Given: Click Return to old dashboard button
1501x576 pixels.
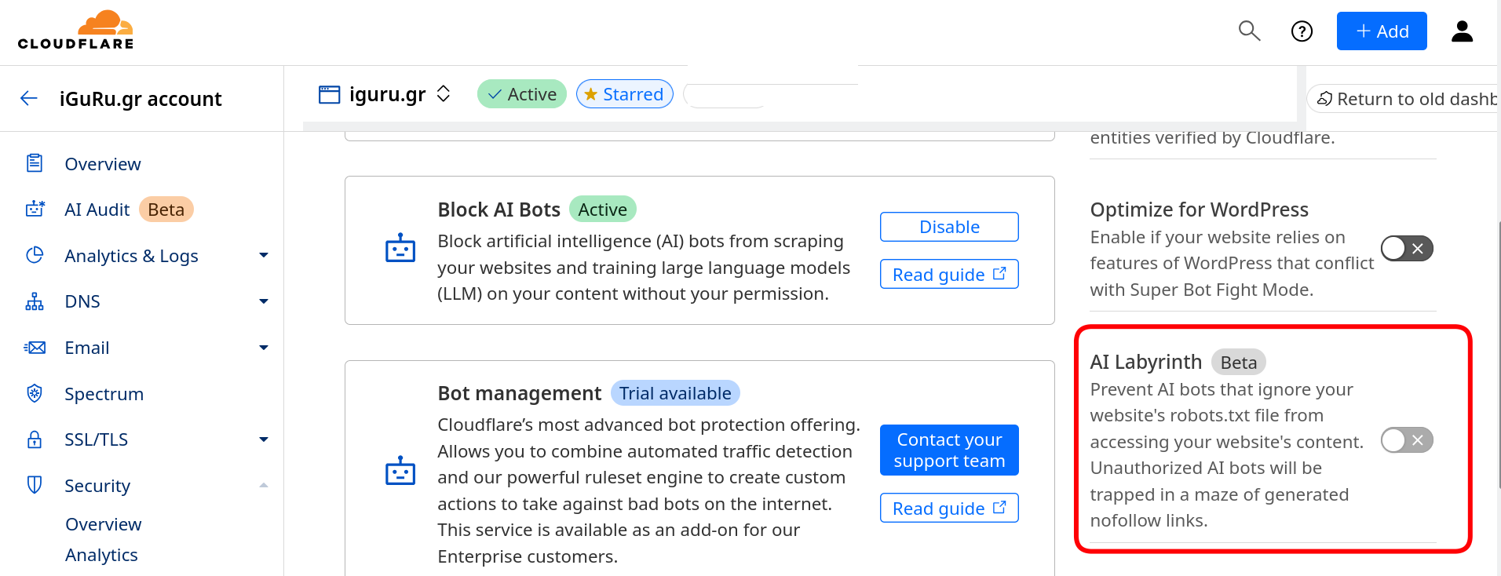Looking at the screenshot, I should tap(1404, 99).
